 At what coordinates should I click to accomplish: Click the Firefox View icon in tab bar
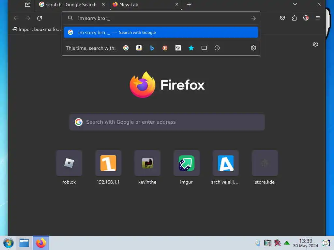click(x=28, y=5)
